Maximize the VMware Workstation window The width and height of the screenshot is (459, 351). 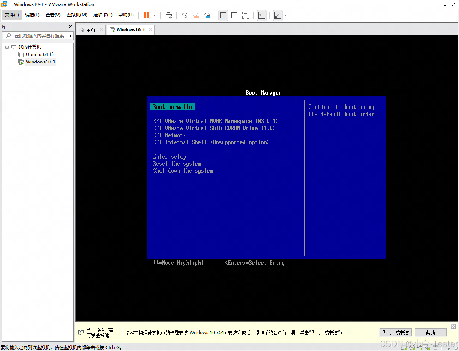point(445,4)
